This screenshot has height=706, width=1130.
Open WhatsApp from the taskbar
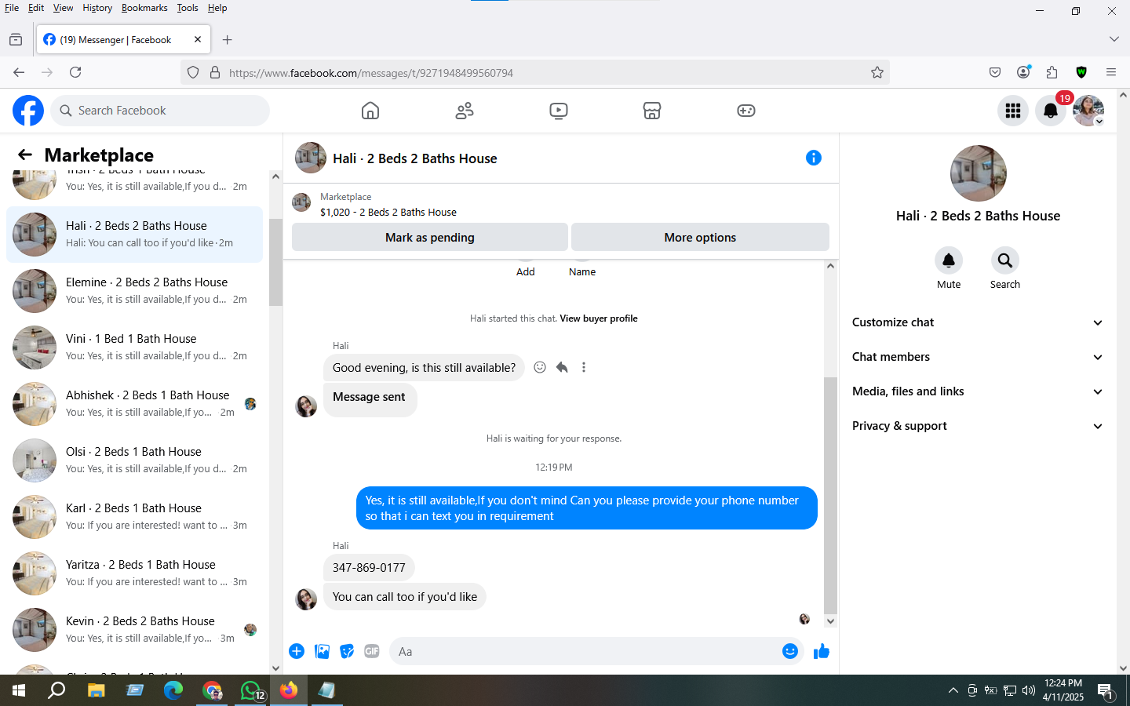pyautogui.click(x=251, y=690)
